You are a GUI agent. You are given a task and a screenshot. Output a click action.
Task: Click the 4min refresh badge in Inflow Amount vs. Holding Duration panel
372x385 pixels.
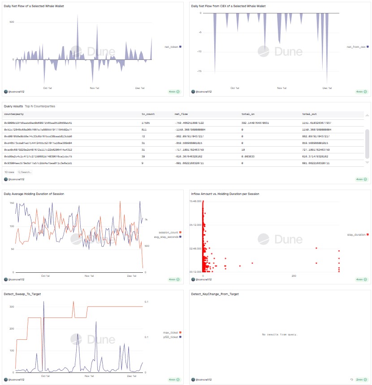coord(362,279)
